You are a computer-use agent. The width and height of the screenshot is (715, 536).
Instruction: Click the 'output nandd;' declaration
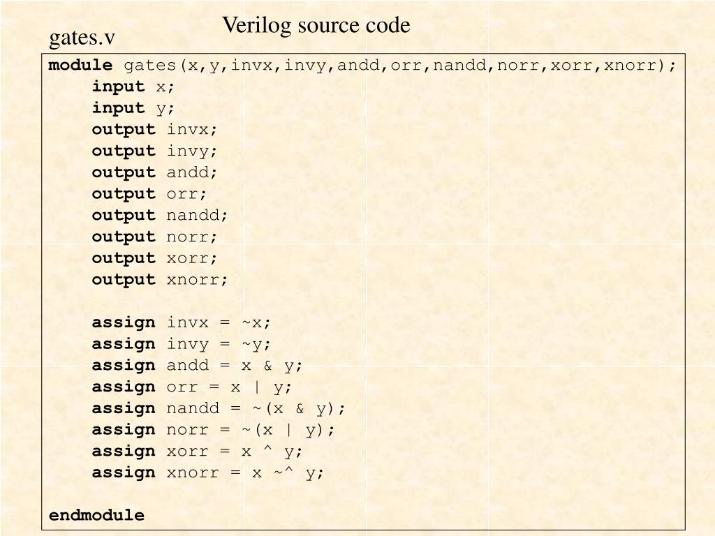click(x=160, y=216)
